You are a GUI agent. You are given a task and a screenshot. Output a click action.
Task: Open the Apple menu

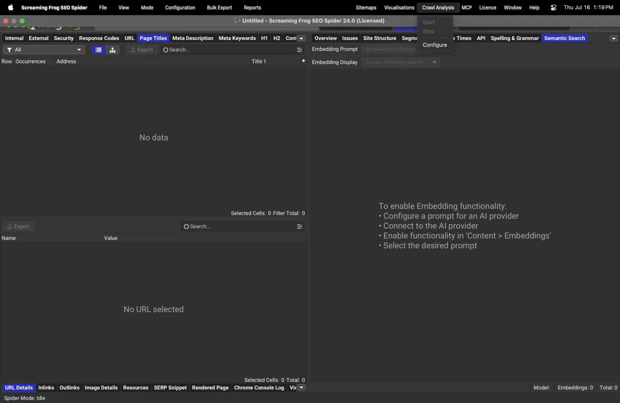10,8
